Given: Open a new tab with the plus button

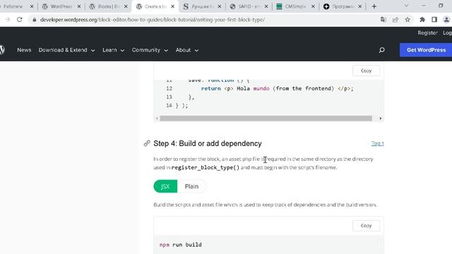Looking at the screenshot, I should [374, 6].
